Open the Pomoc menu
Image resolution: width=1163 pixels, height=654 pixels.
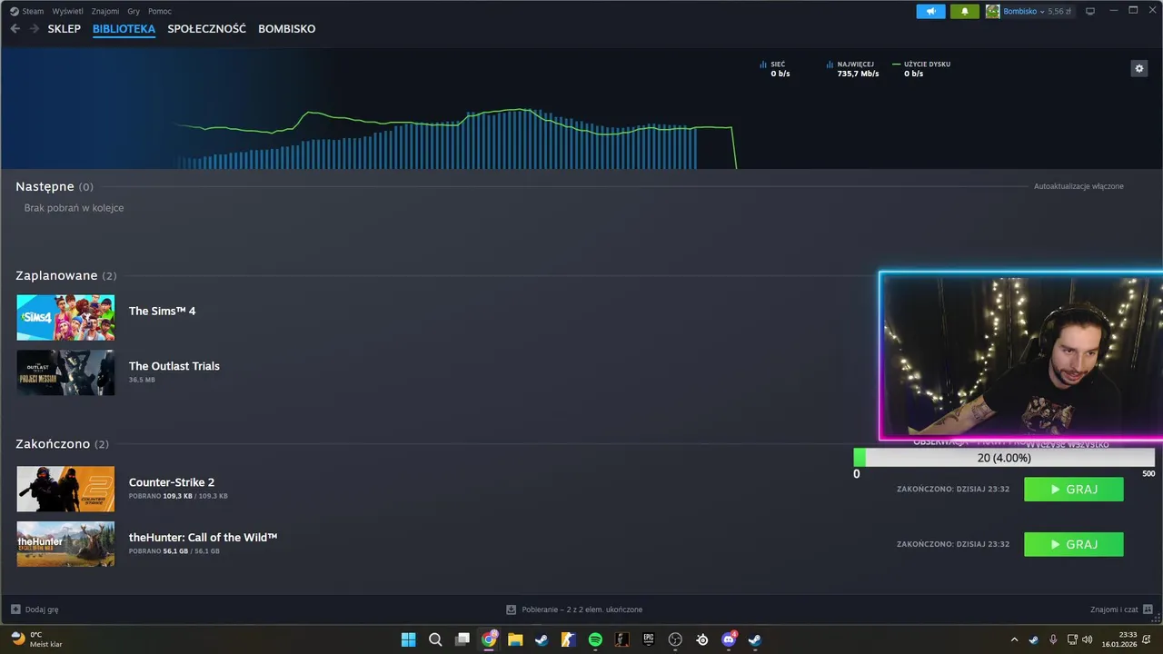[160, 11]
